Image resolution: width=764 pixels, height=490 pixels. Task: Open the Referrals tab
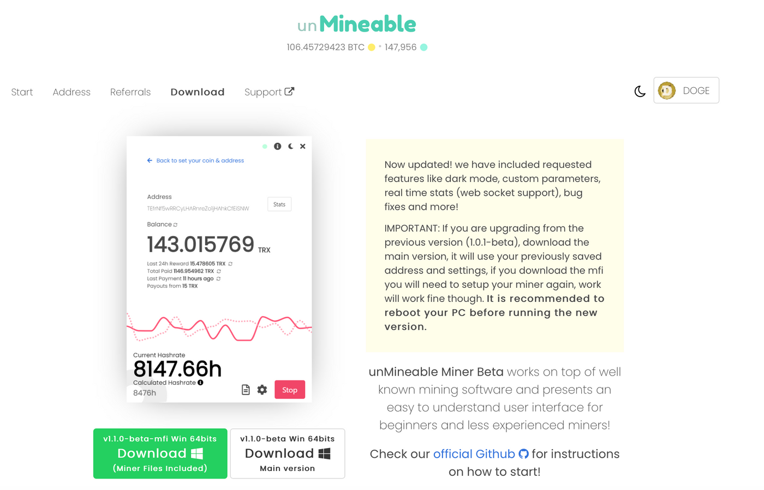click(x=130, y=92)
